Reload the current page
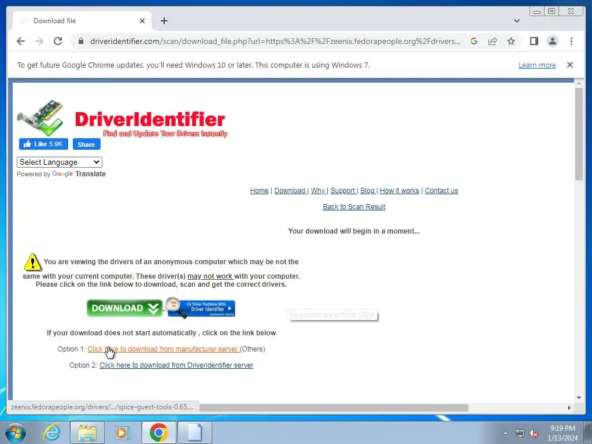This screenshot has width=592, height=444. click(x=58, y=41)
